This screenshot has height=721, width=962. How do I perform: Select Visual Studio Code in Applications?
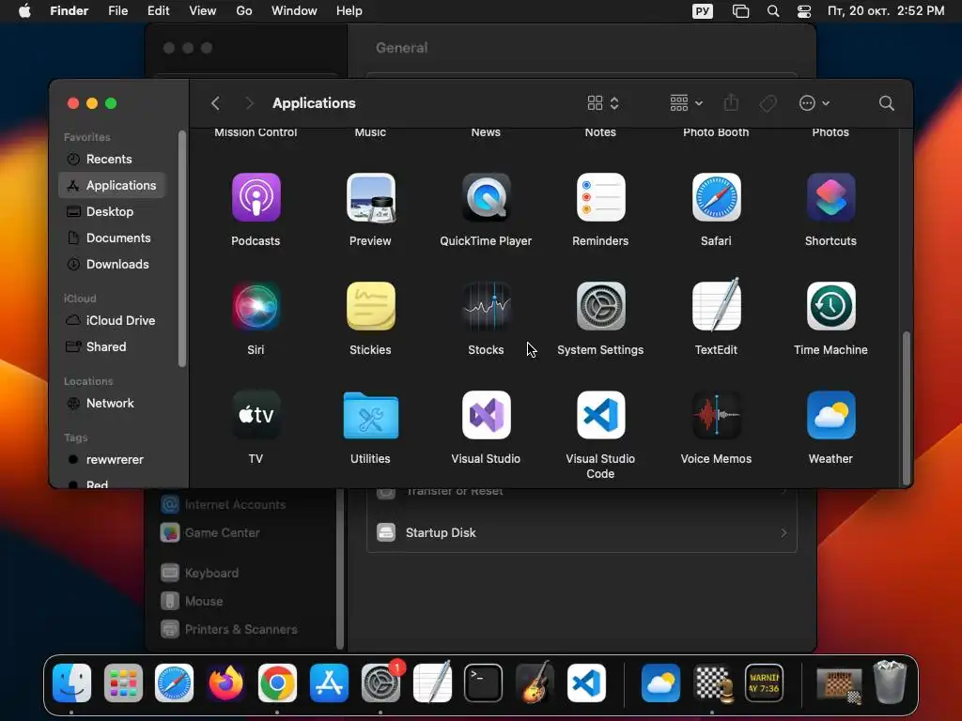pyautogui.click(x=600, y=415)
